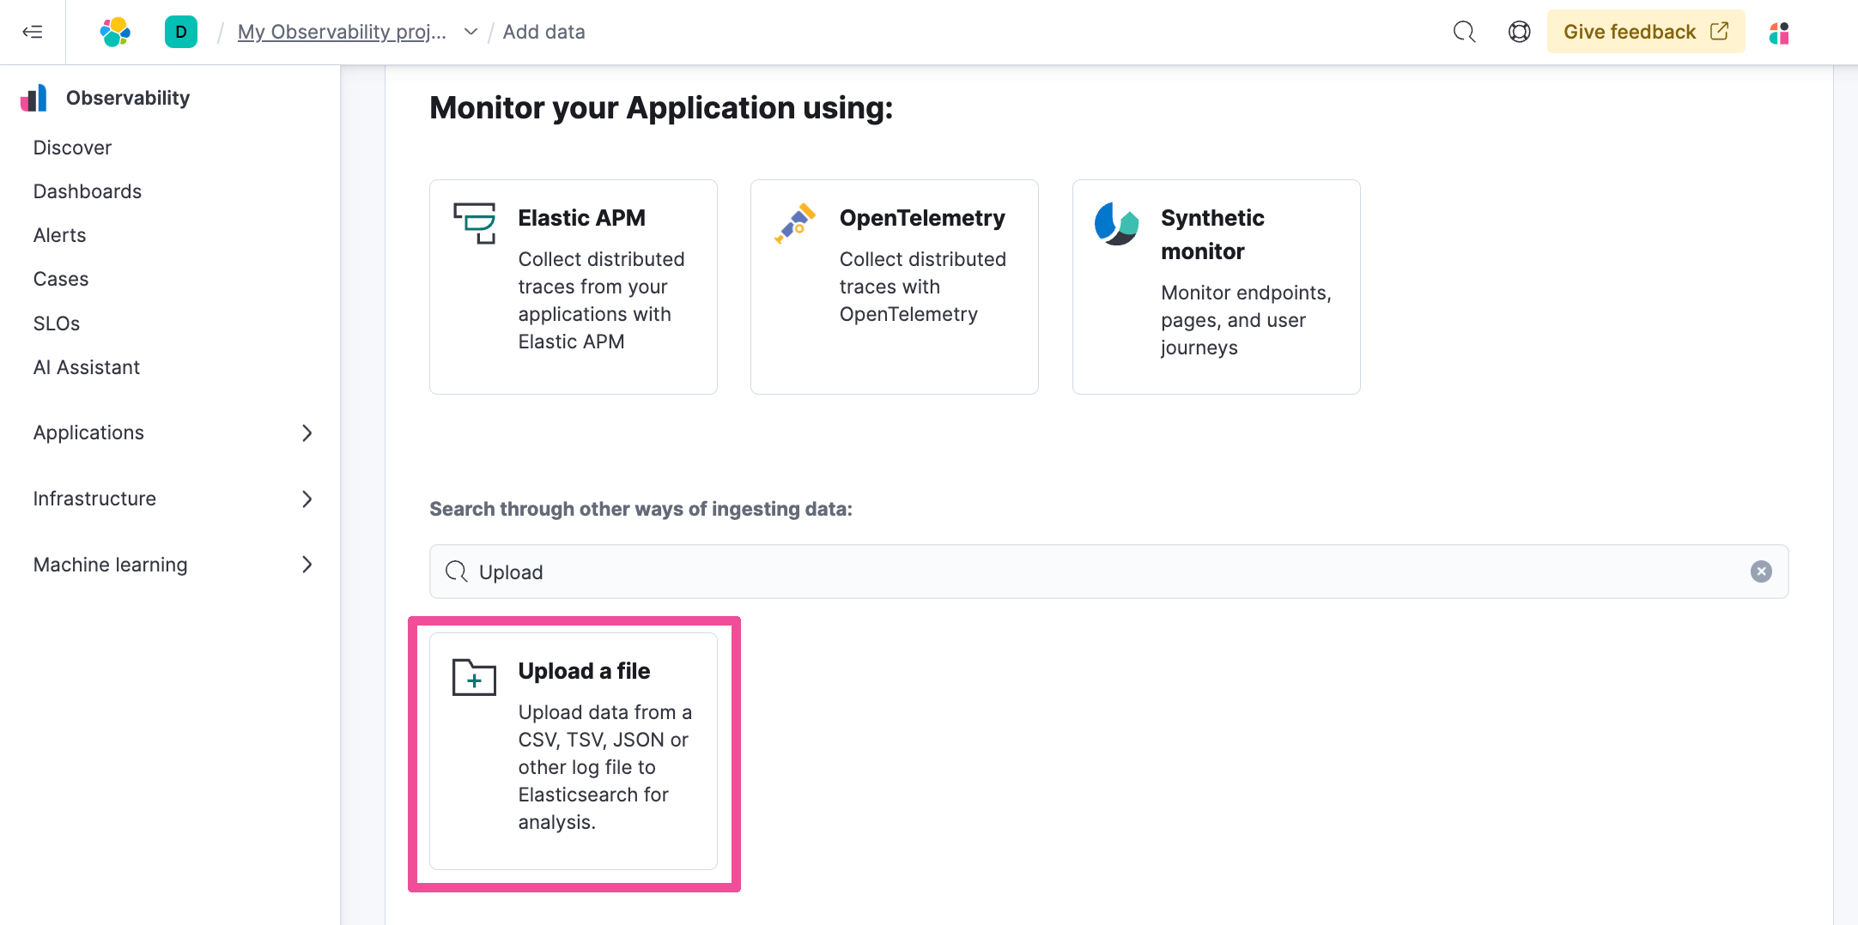This screenshot has width=1858, height=925.
Task: Focus the ingest data search field
Action: click(x=1108, y=571)
